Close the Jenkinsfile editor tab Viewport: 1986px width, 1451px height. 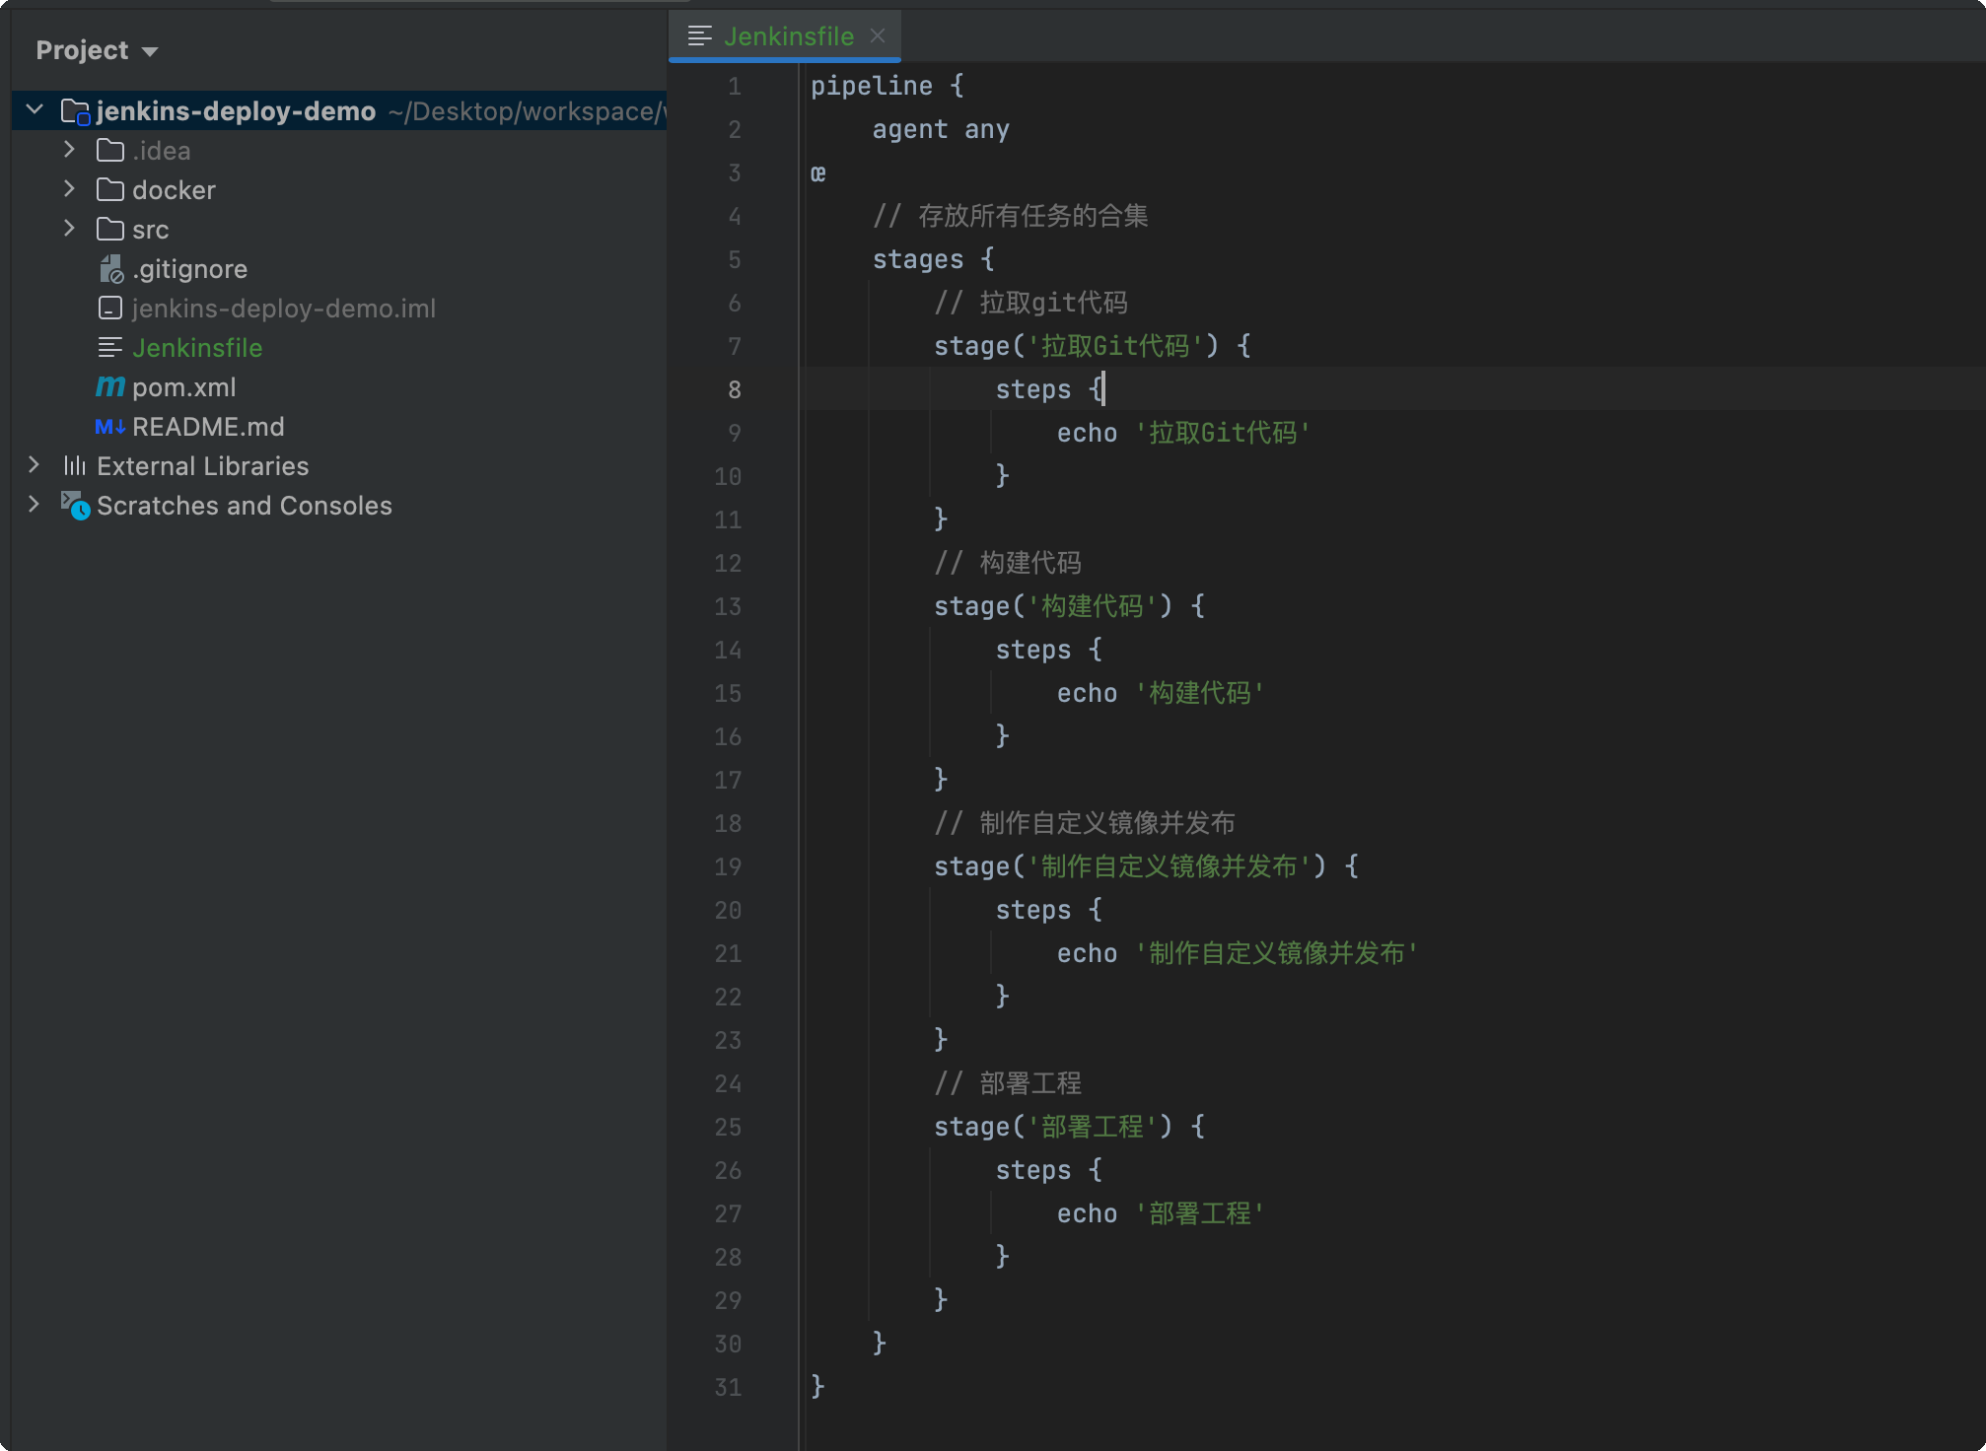tap(878, 36)
